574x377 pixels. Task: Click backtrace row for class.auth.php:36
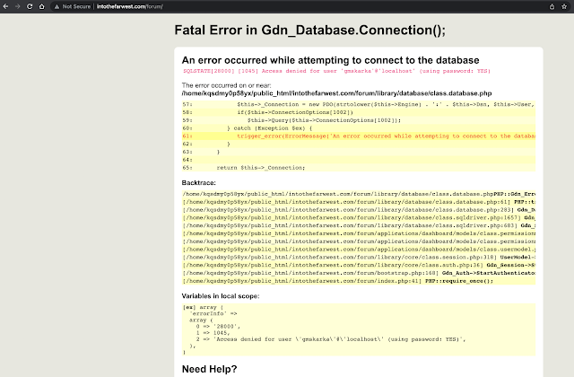(x=359, y=266)
